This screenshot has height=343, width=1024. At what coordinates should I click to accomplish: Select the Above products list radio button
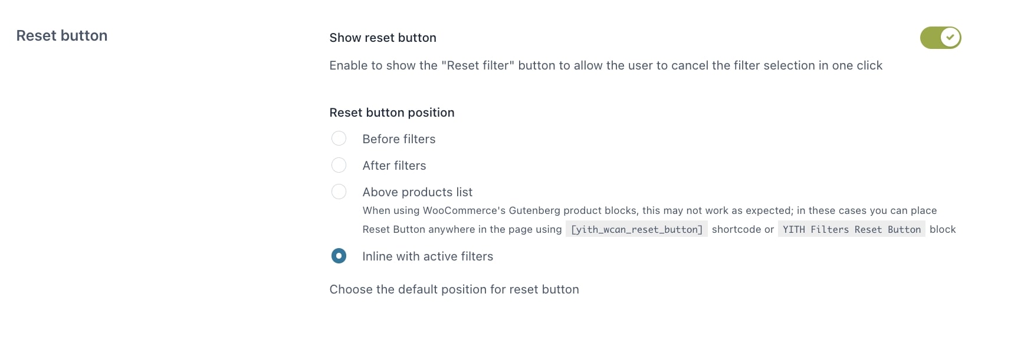pos(339,192)
